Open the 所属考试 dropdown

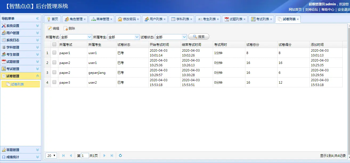coord(89,37)
